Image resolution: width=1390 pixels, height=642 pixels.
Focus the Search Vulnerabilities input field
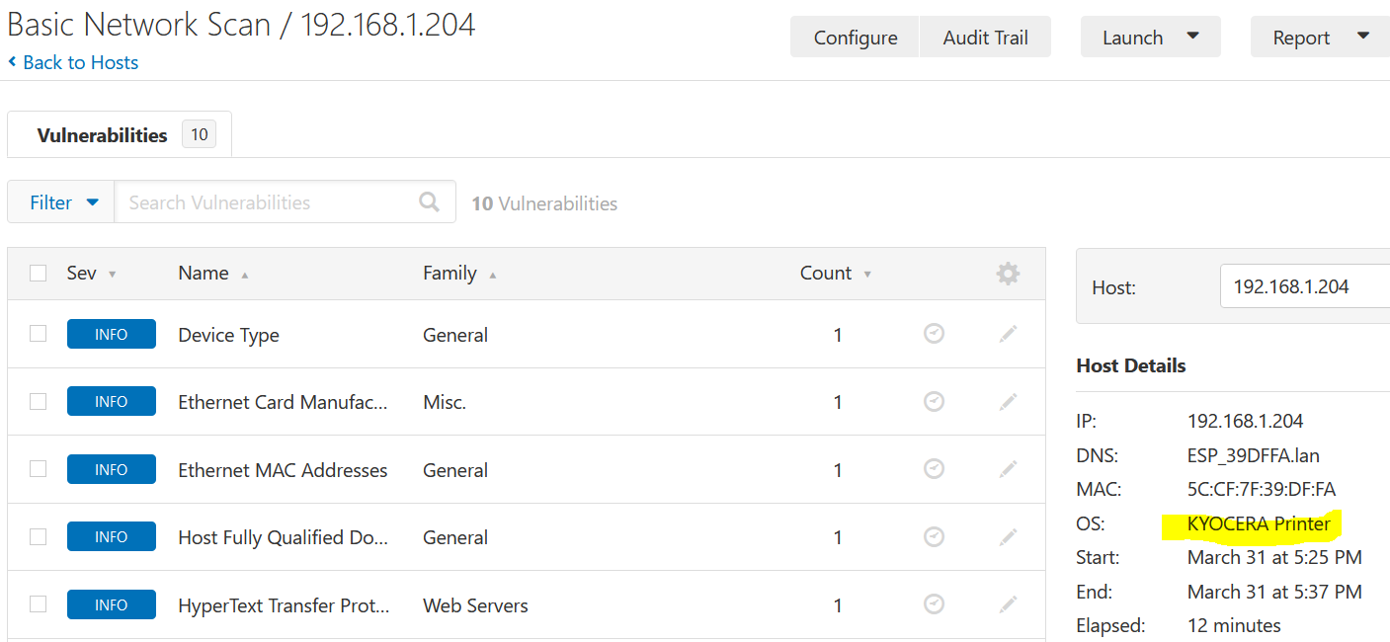pos(267,202)
